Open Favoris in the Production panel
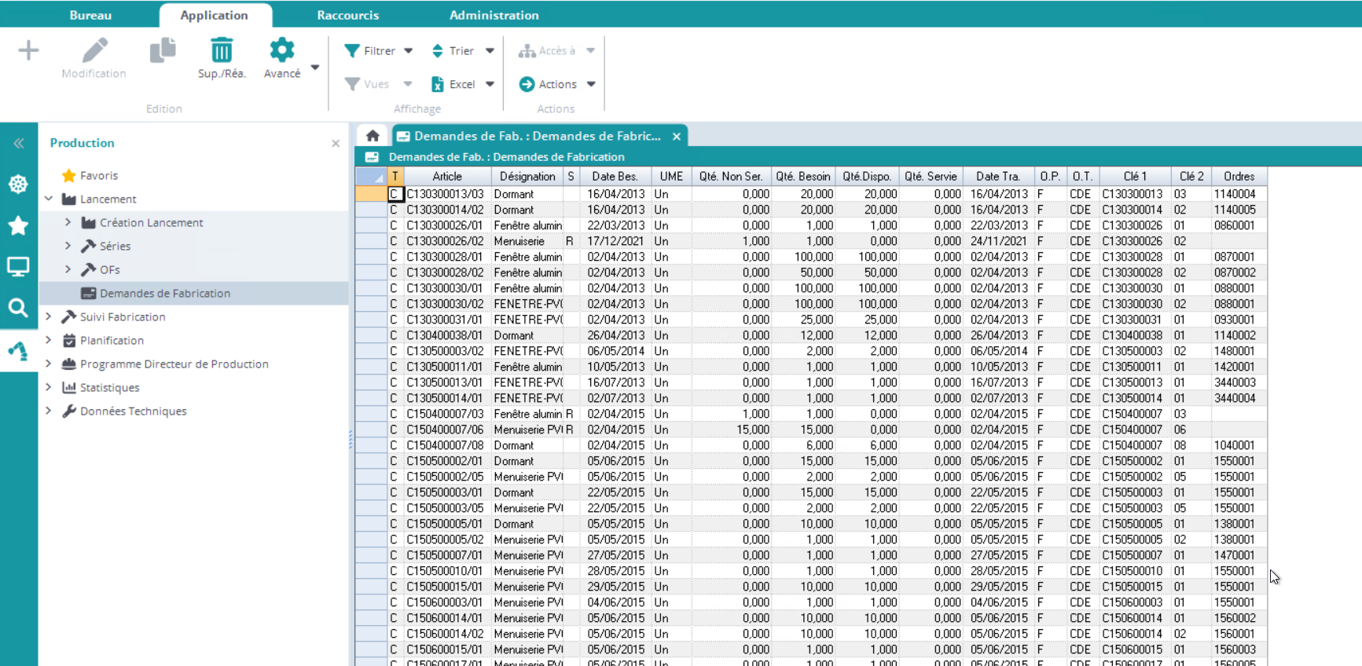The image size is (1362, 666). (98, 175)
